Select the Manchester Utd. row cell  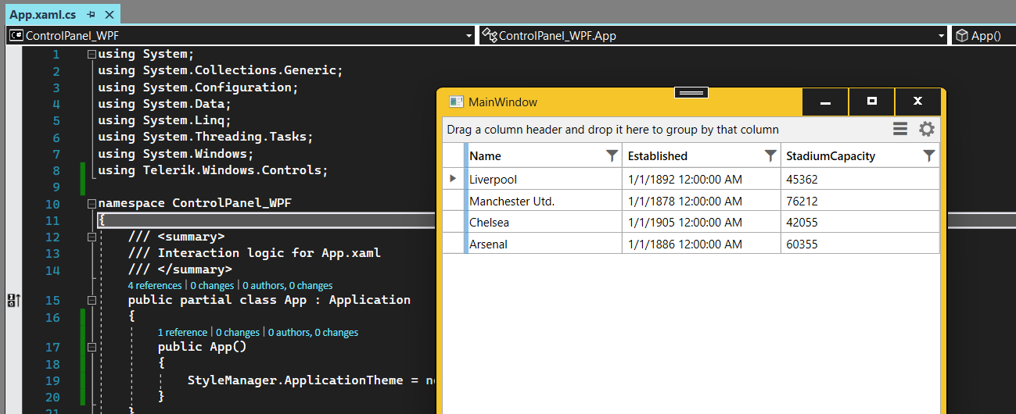pos(512,202)
